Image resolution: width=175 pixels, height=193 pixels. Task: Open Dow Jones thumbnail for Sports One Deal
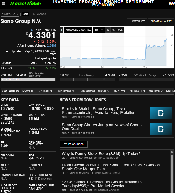[161, 129]
